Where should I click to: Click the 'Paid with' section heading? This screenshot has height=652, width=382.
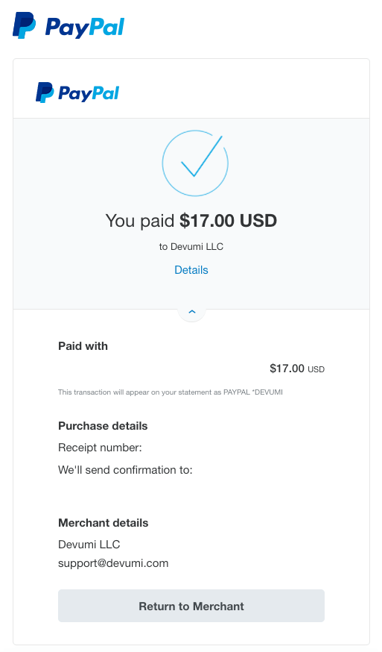coord(83,346)
